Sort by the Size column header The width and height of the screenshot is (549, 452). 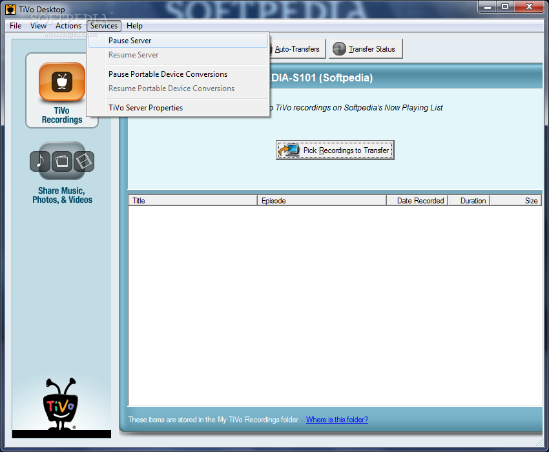click(x=516, y=201)
